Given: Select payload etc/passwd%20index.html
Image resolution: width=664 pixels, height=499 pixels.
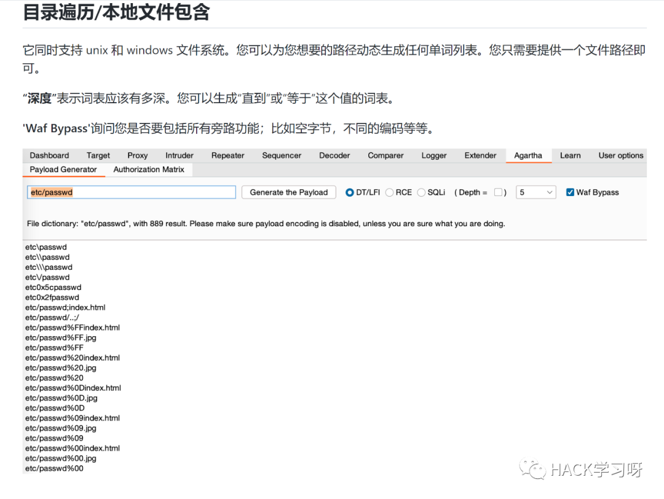Looking at the screenshot, I should pyautogui.click(x=73, y=358).
